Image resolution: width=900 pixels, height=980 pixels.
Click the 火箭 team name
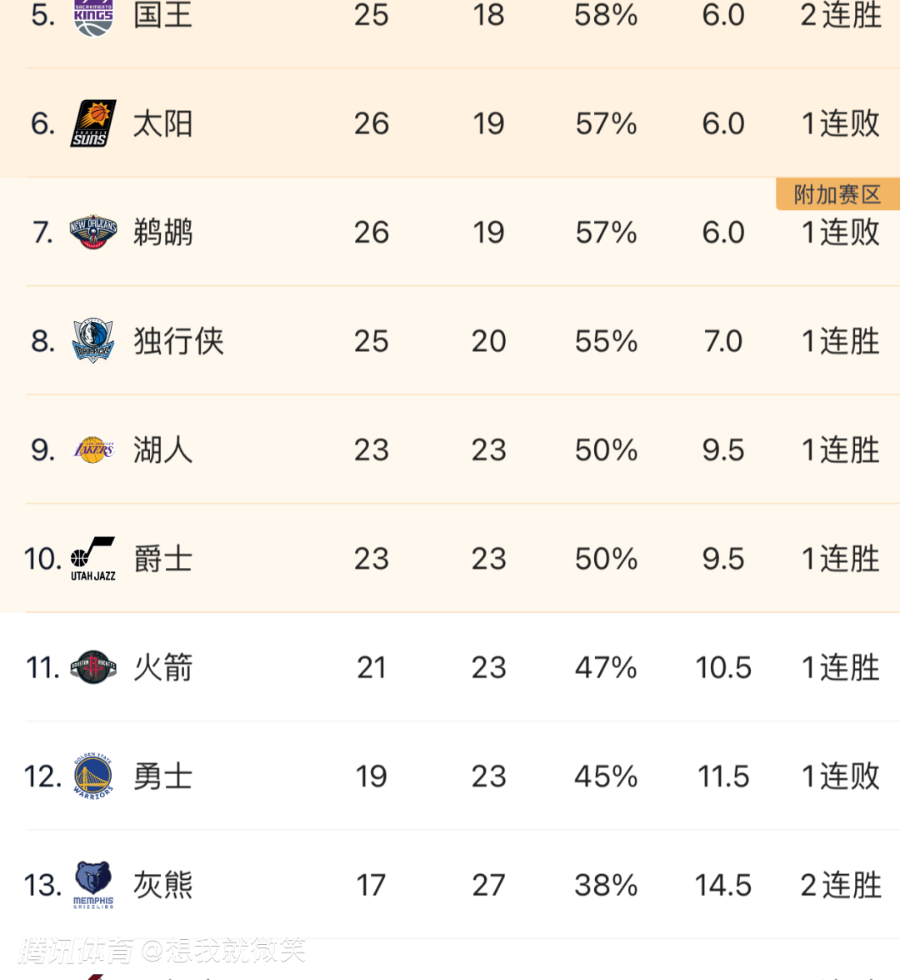[163, 667]
